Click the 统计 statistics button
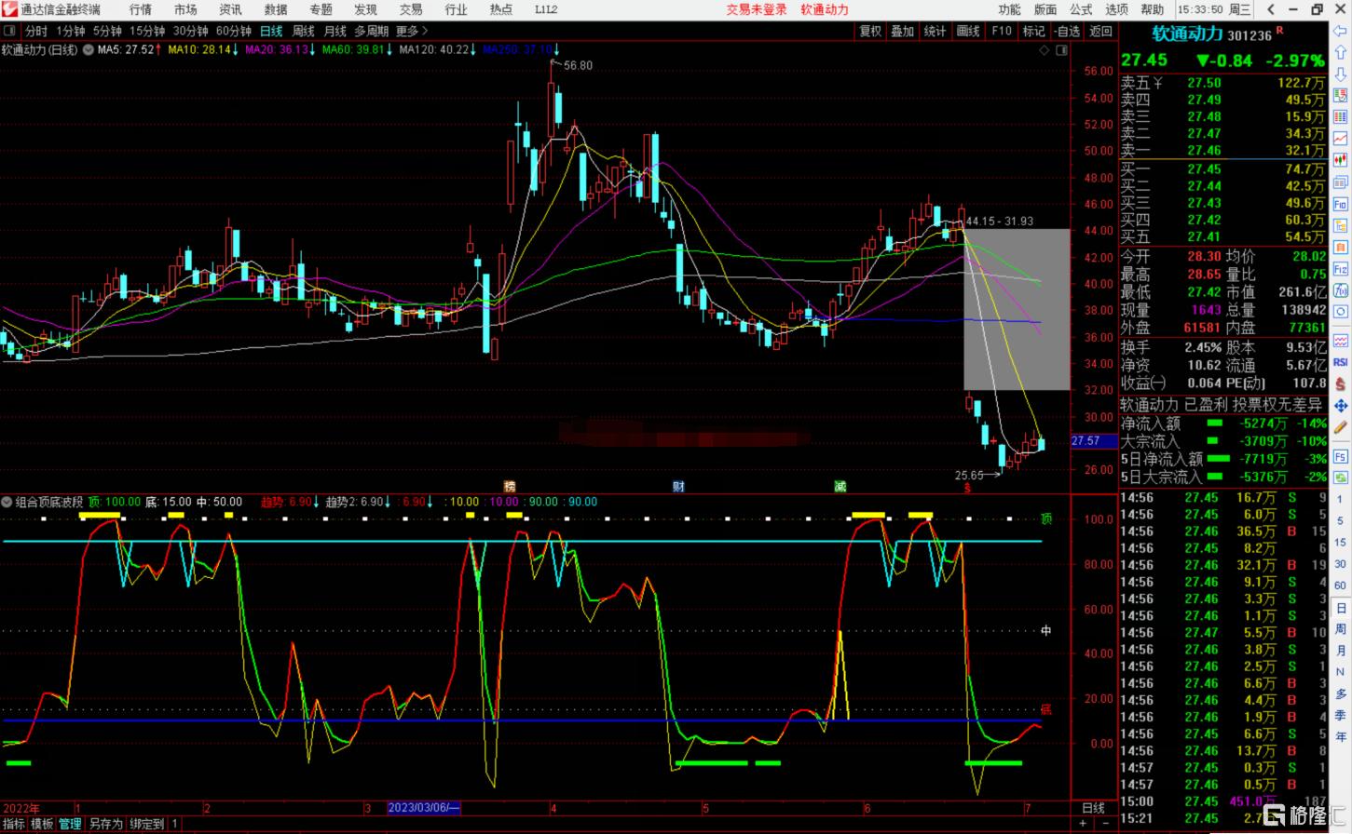The width and height of the screenshot is (1352, 834). click(x=935, y=32)
